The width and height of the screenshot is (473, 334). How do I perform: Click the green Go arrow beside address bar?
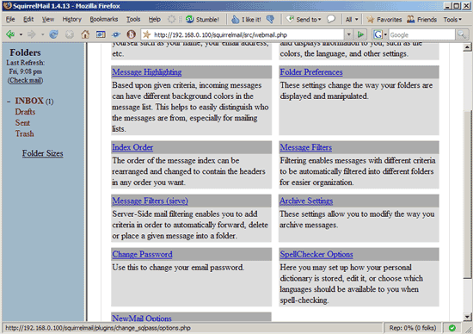(360, 34)
